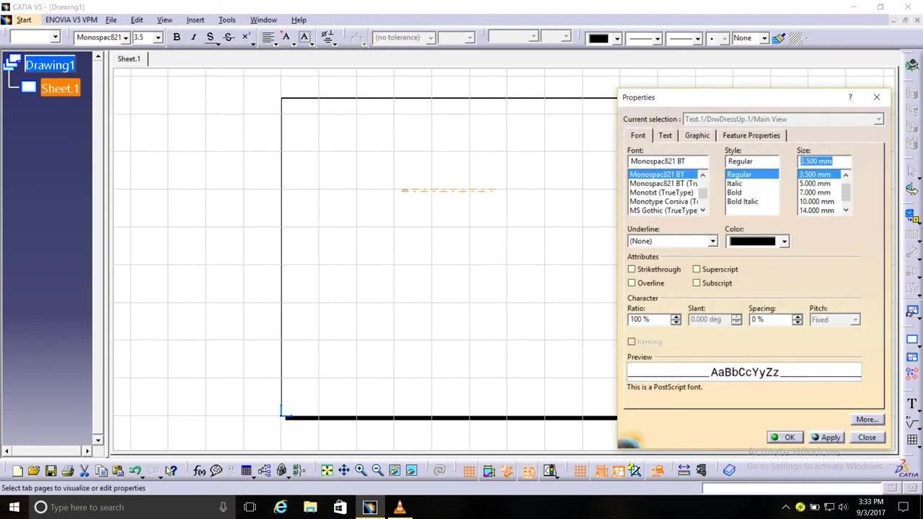Image resolution: width=923 pixels, height=519 pixels.
Task: Click the Print icon
Action: (x=68, y=471)
